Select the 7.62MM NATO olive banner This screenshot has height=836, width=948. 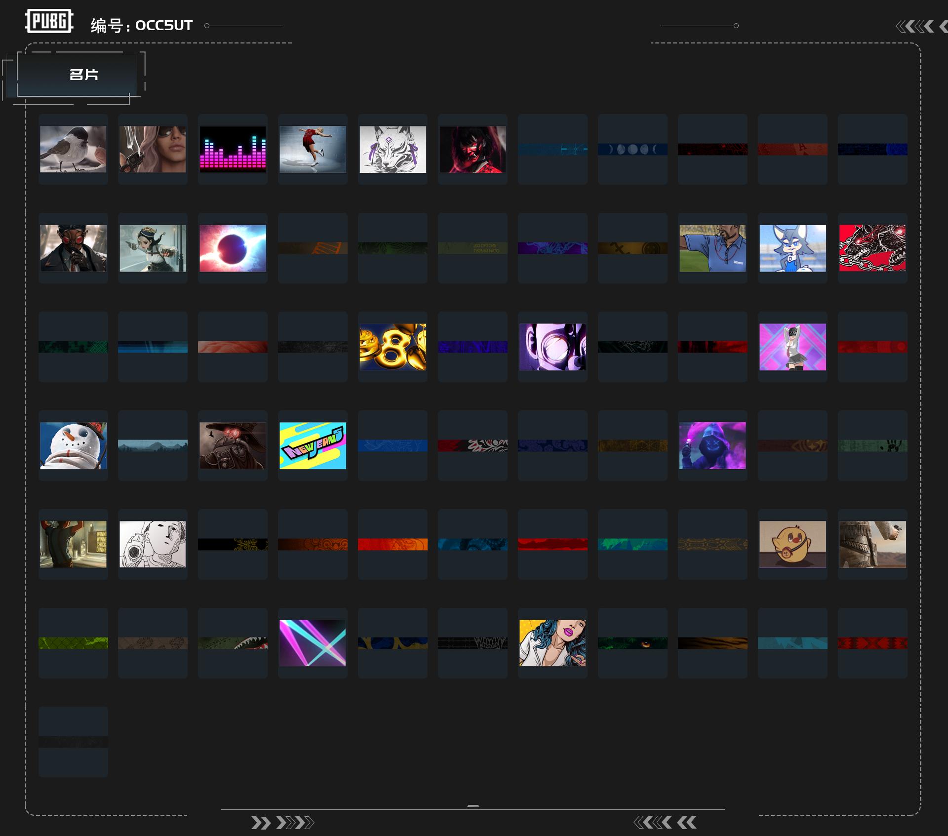pyautogui.click(x=473, y=248)
